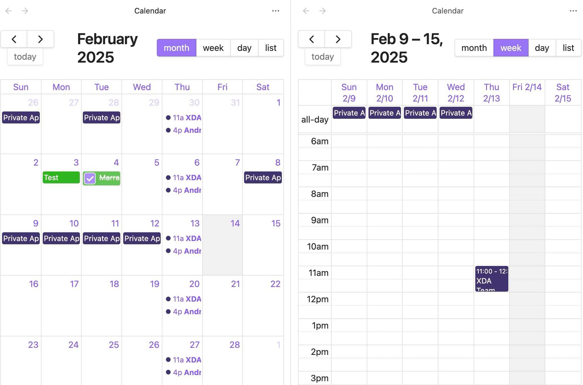Image resolution: width=583 pixels, height=385 pixels.
Task: Click today button in month calendar
Action: coord(25,56)
